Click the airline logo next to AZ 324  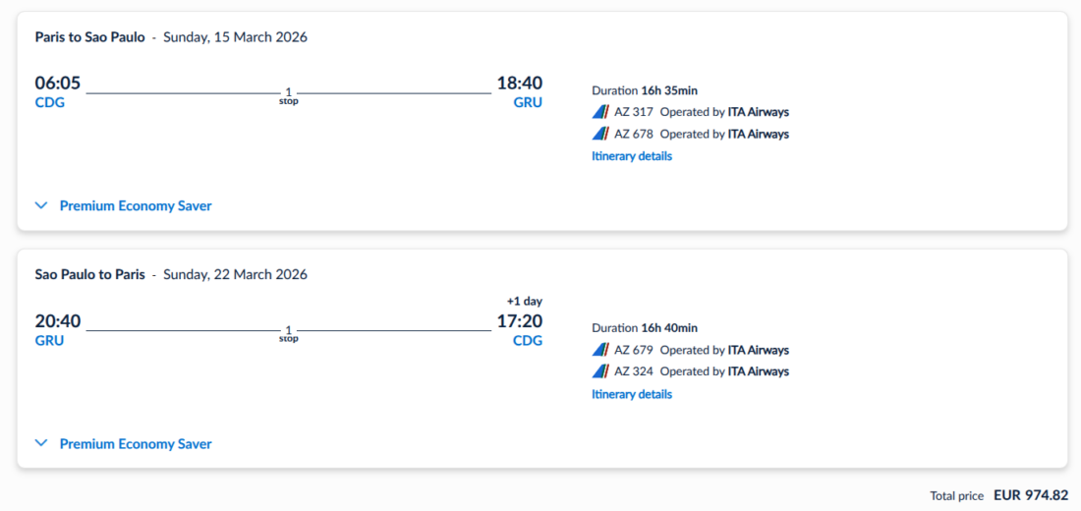tap(600, 371)
